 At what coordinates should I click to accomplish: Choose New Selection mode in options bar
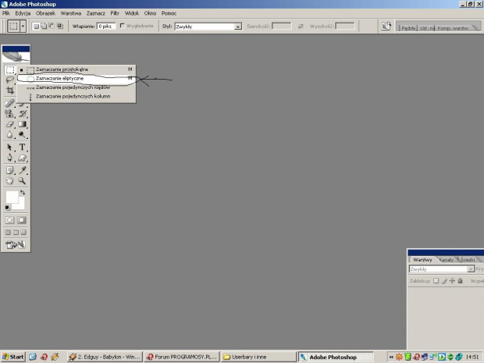point(36,27)
